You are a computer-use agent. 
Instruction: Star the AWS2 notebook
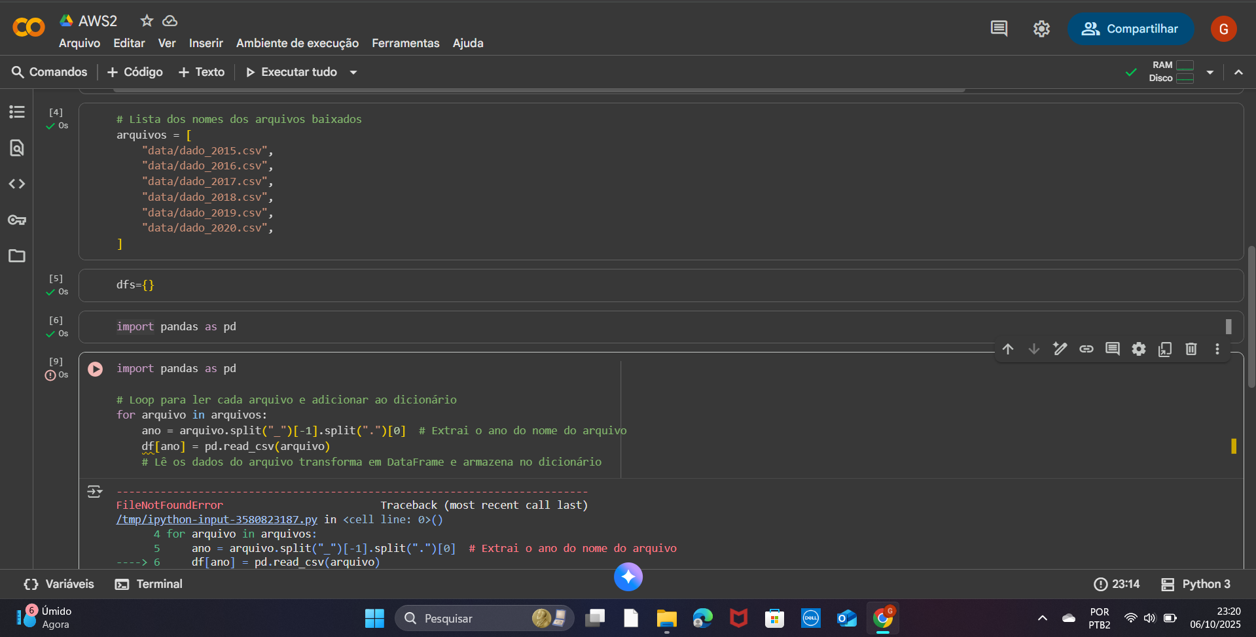pos(147,21)
